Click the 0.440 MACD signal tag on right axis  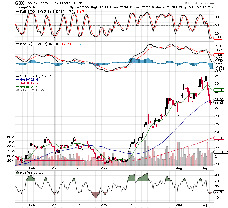point(219,55)
